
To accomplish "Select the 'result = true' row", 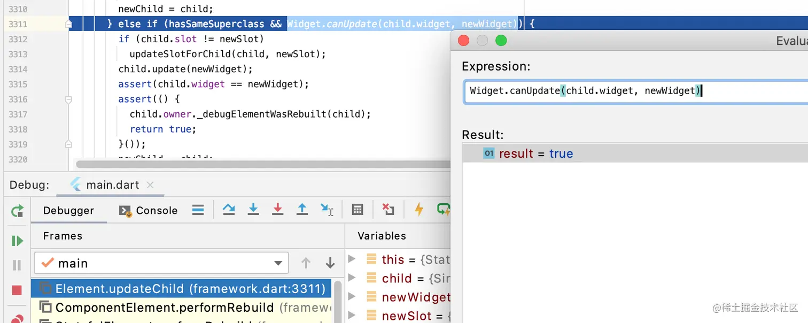I will pos(635,153).
